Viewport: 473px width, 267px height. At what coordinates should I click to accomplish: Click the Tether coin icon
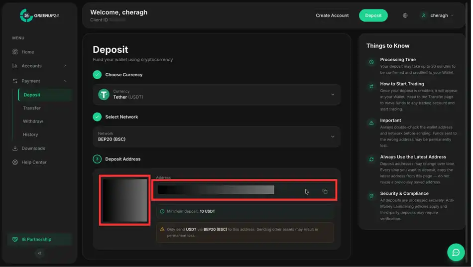(x=104, y=95)
